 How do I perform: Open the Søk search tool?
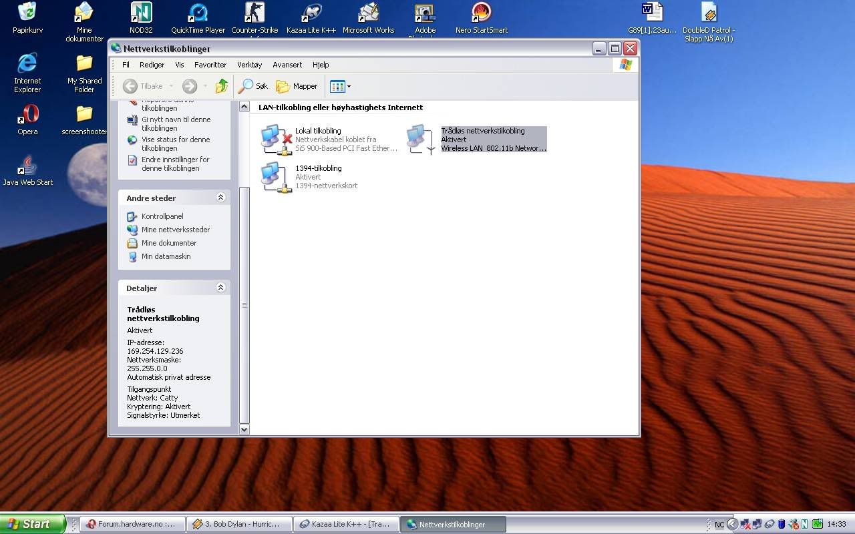pos(253,86)
